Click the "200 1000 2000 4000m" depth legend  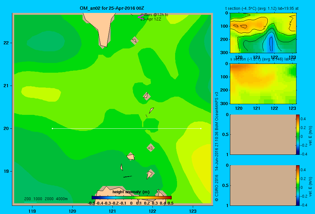point(46,199)
